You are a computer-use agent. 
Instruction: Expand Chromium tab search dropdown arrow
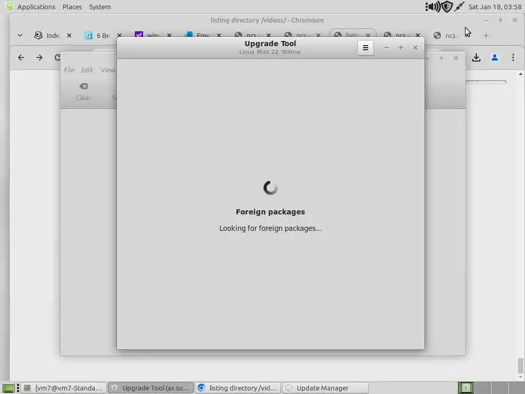[20, 35]
